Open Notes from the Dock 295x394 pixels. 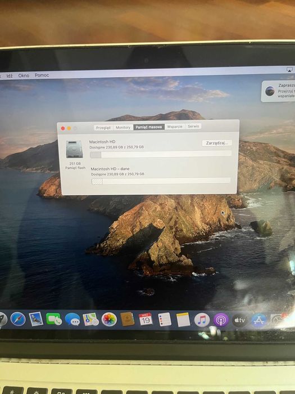(x=183, y=320)
